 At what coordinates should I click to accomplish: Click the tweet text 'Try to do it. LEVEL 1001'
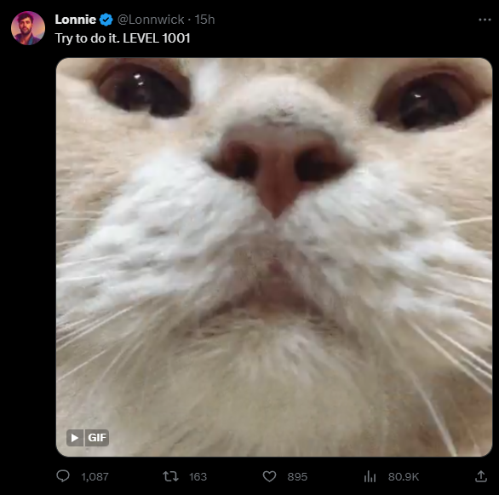tap(123, 38)
